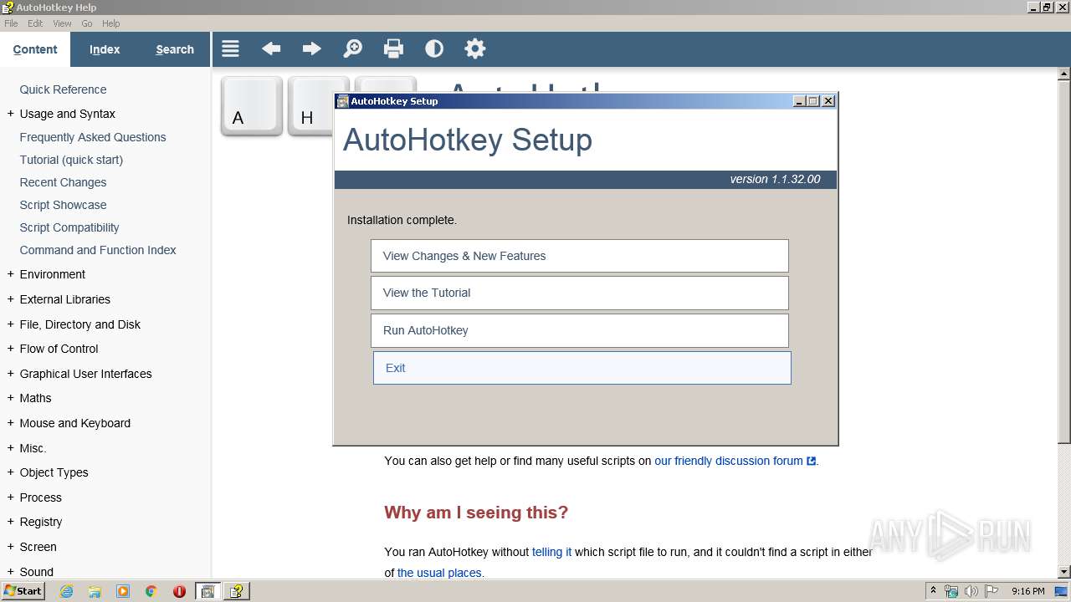Open the File menu
This screenshot has width=1071, height=602.
click(x=11, y=23)
